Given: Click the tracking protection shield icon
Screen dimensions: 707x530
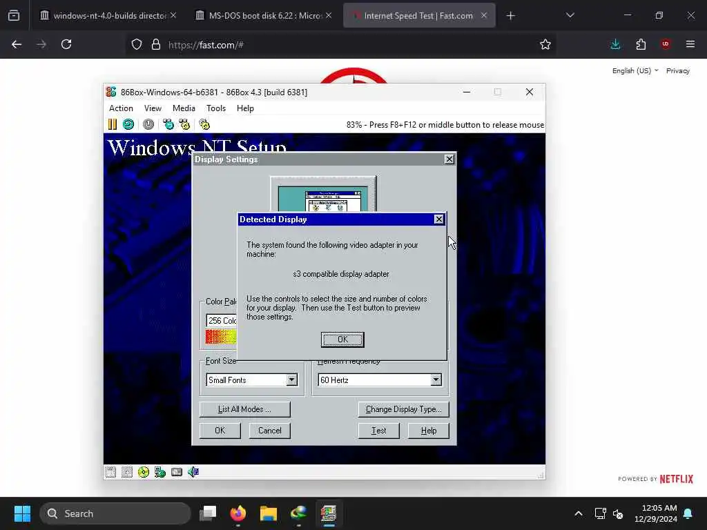Looking at the screenshot, I should pyautogui.click(x=137, y=44).
